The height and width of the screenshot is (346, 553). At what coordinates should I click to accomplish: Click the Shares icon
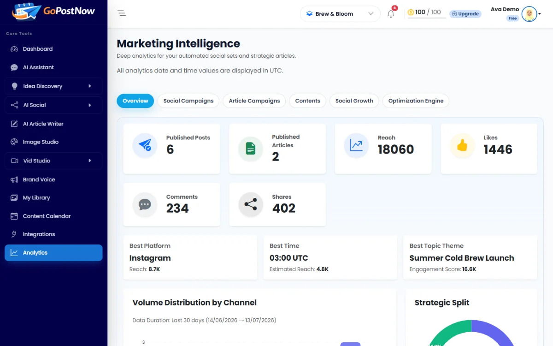click(251, 204)
